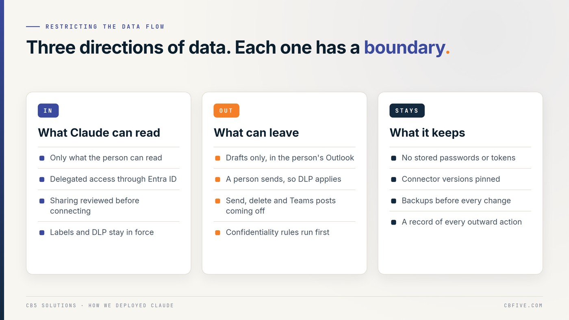569x320 pixels.
Task: Open the CBFIVE.COM footer link
Action: pyautogui.click(x=523, y=305)
